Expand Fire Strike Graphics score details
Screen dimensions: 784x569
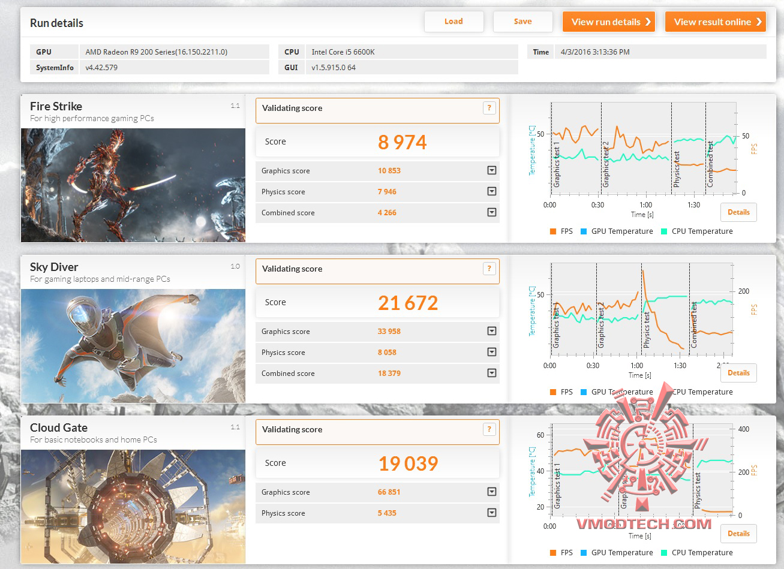click(492, 171)
